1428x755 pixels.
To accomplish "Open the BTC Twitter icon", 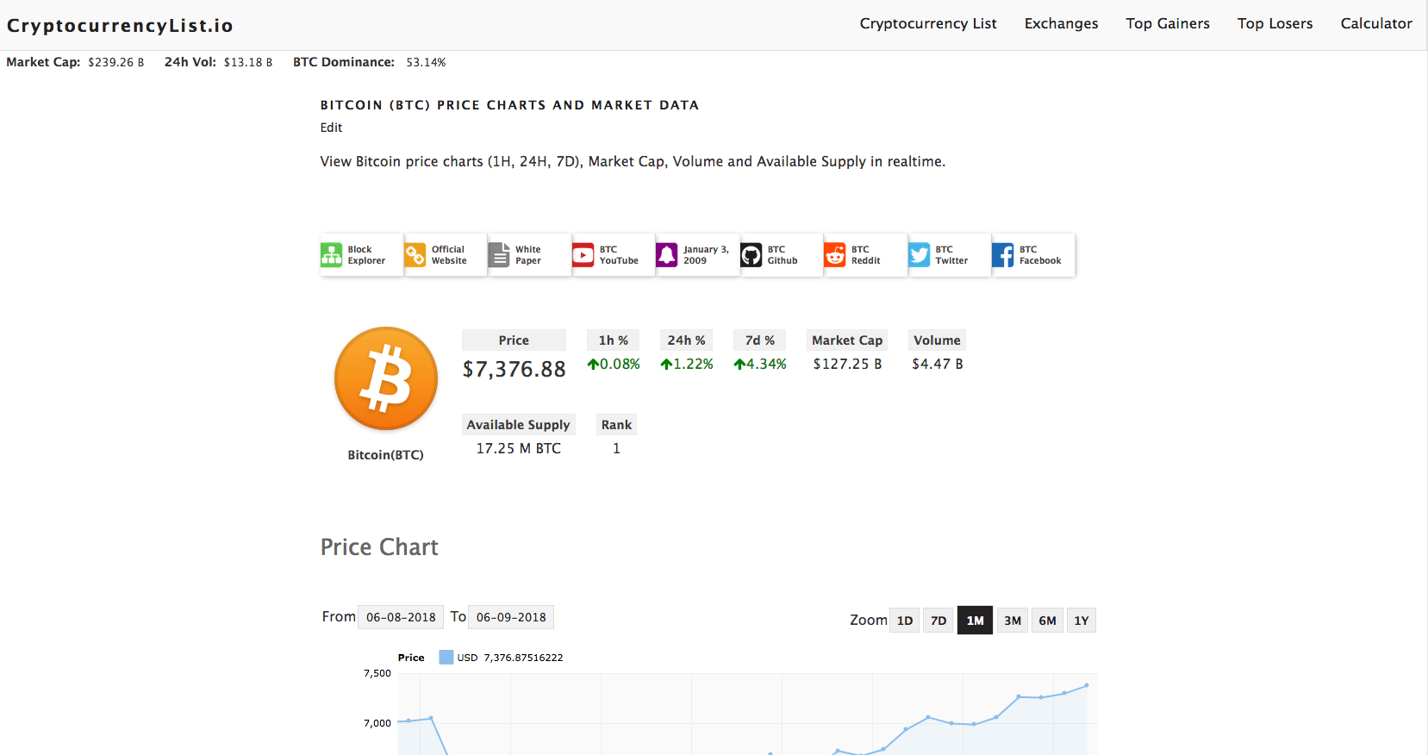I will pyautogui.click(x=920, y=255).
